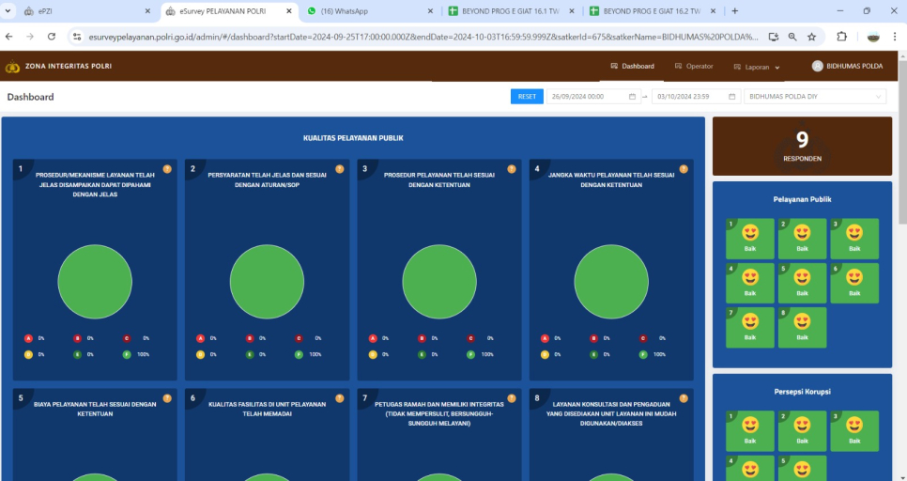The height and width of the screenshot is (481, 907).
Task: Click the browser zoom magnifier icon
Action: [792, 37]
